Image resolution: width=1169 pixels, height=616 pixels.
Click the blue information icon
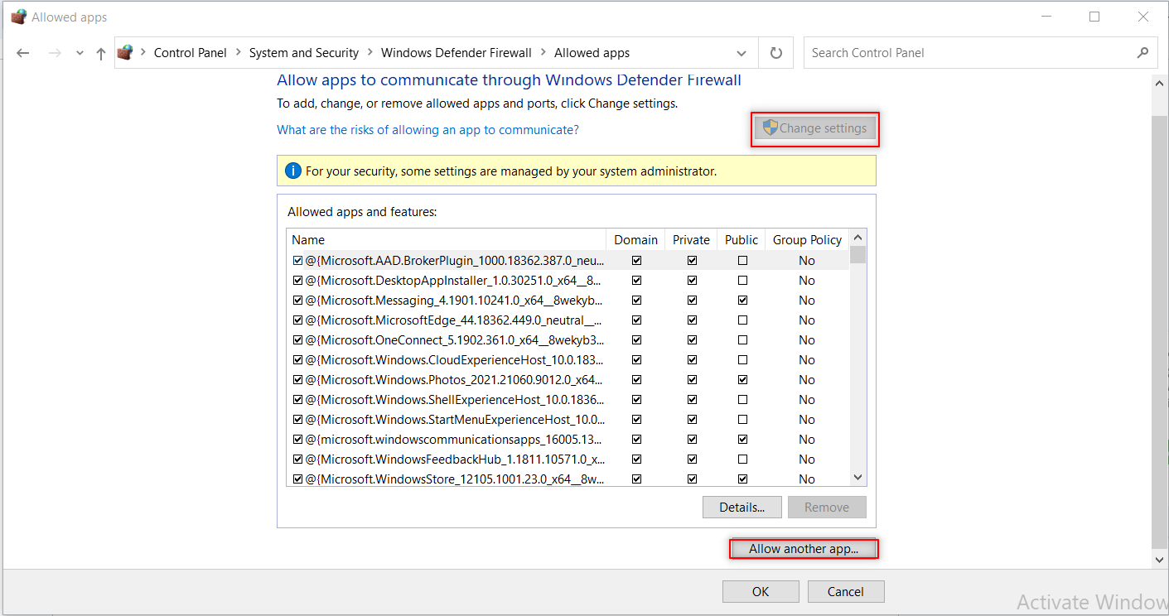(292, 171)
